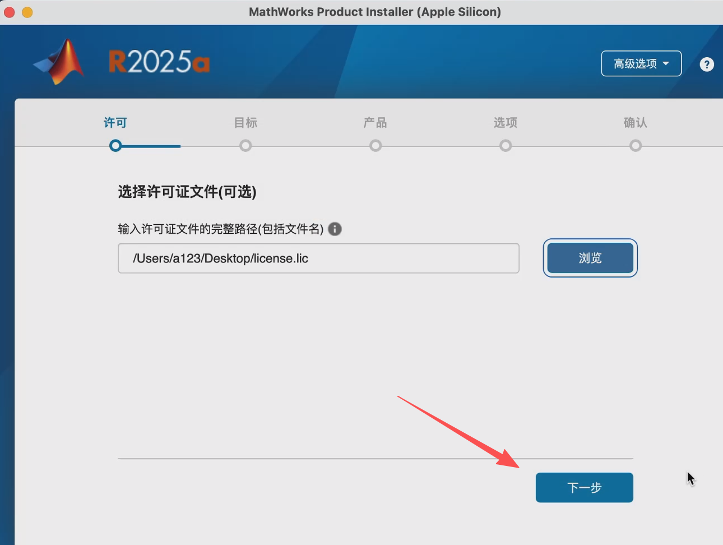The image size is (723, 545).
Task: Click the 目标 step circle marker
Action: [x=245, y=146]
